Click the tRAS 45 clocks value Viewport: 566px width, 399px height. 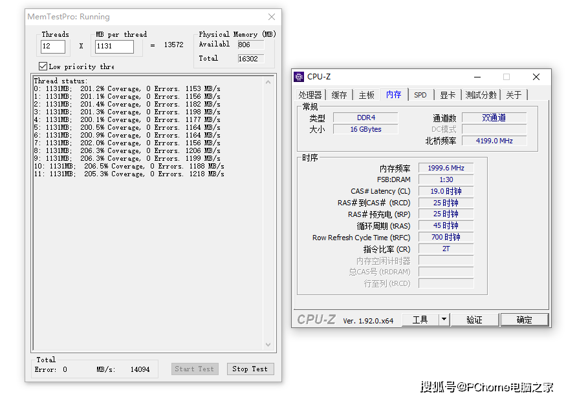point(446,225)
